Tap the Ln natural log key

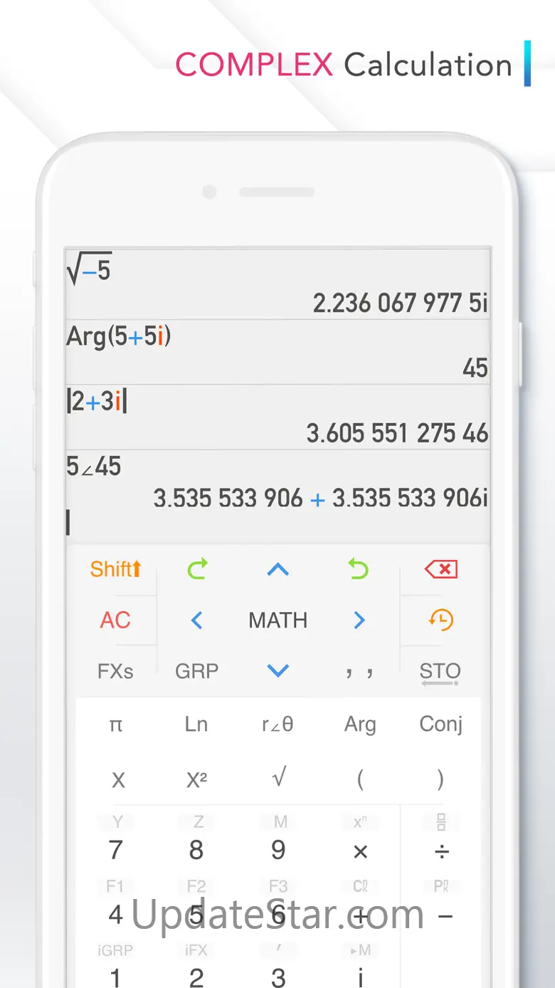pos(196,724)
